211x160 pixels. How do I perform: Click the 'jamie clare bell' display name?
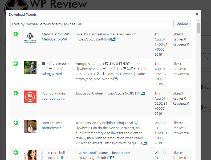point(53,153)
